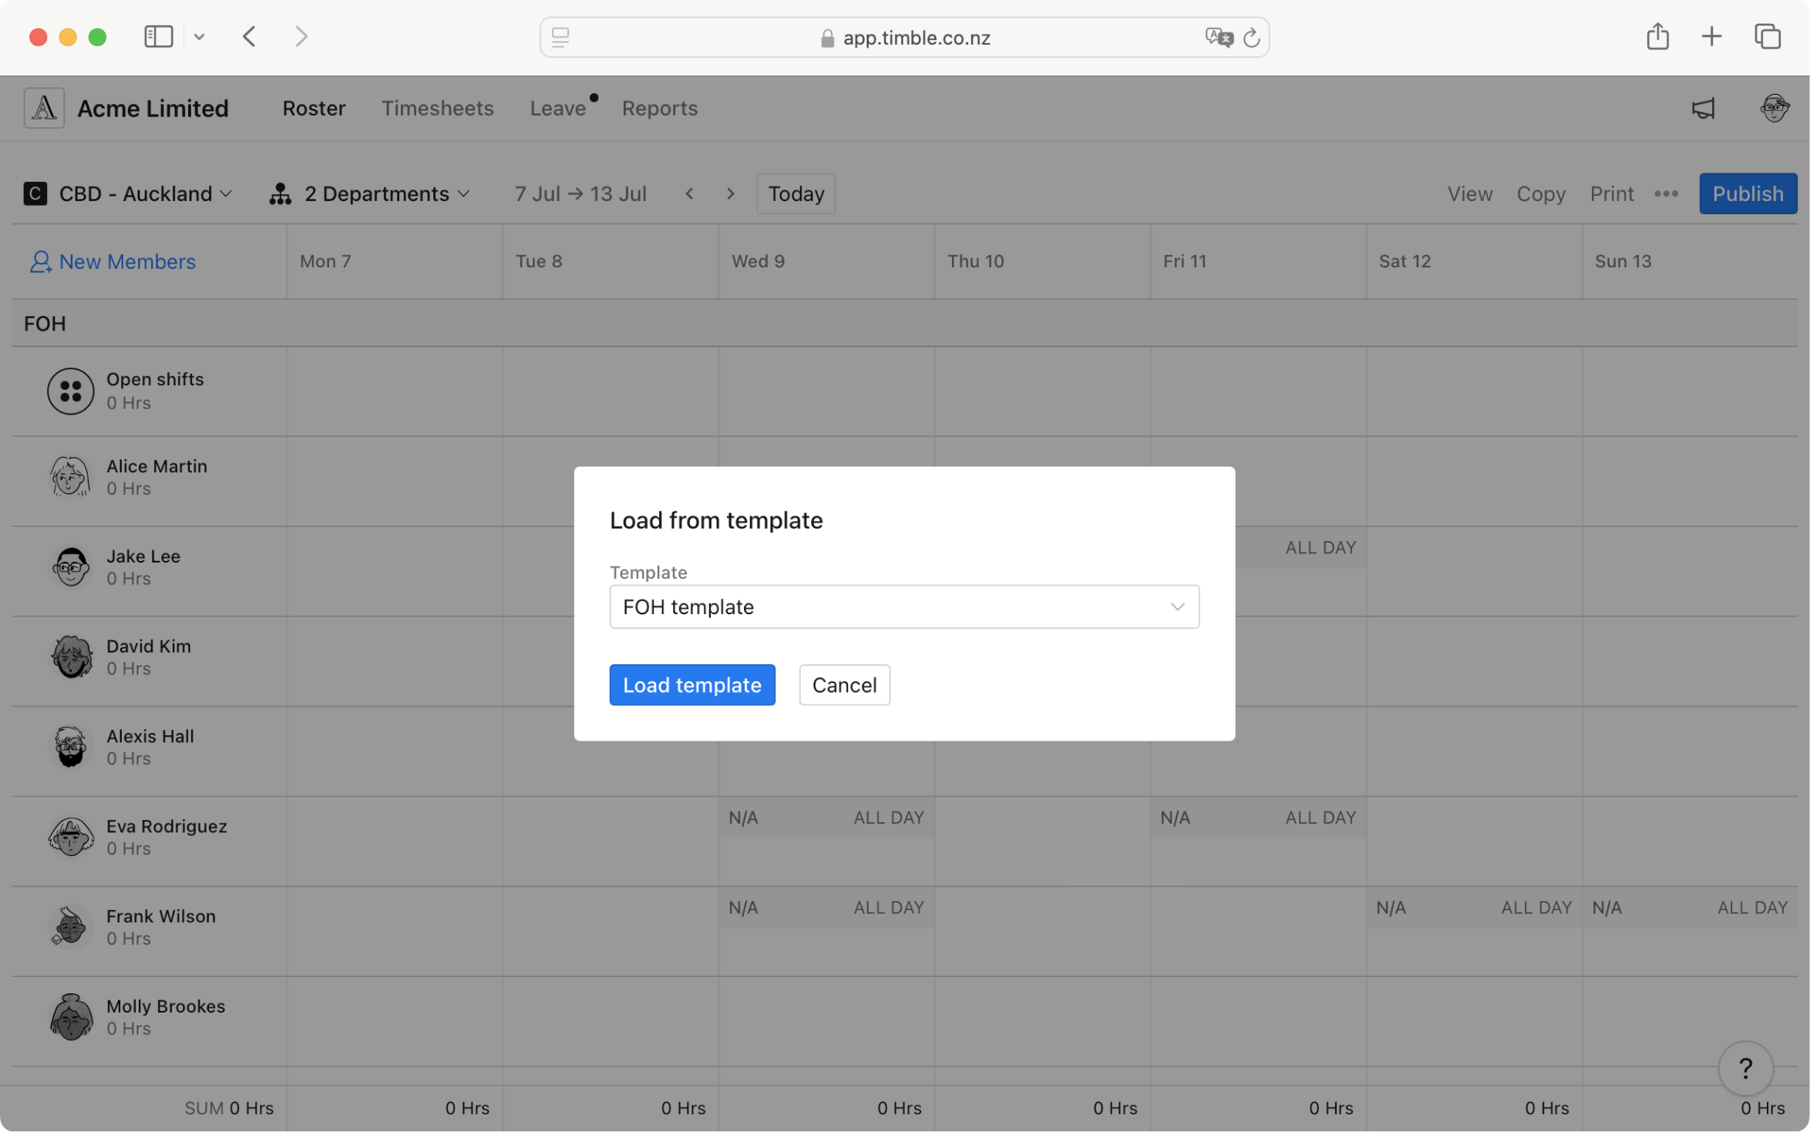The height and width of the screenshot is (1132, 1810).
Task: Cancel the Load from template dialog
Action: (844, 684)
